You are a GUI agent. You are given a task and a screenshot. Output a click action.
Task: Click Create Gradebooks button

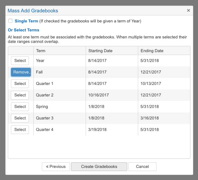[x=99, y=167]
